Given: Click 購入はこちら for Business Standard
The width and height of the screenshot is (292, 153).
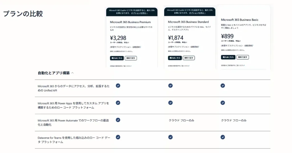Looking at the screenshot, I should click(x=175, y=58).
